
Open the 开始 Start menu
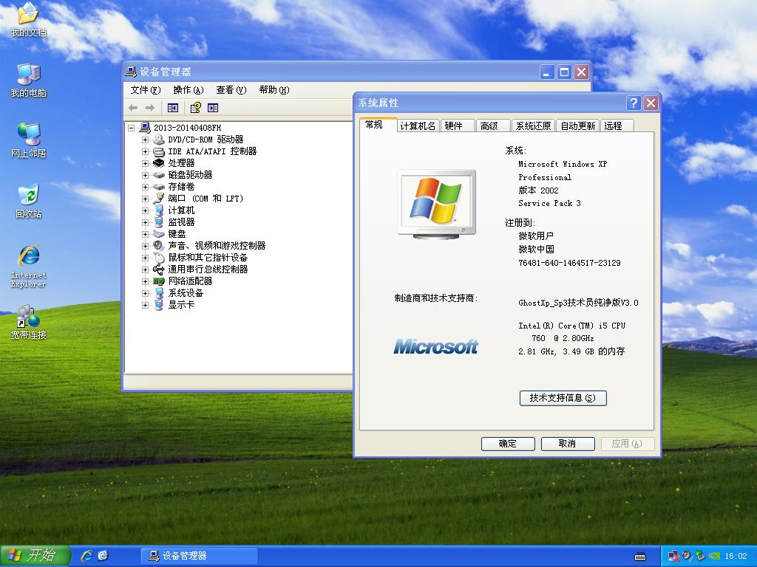coord(35,556)
